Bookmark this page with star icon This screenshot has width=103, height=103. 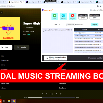[101, 6]
